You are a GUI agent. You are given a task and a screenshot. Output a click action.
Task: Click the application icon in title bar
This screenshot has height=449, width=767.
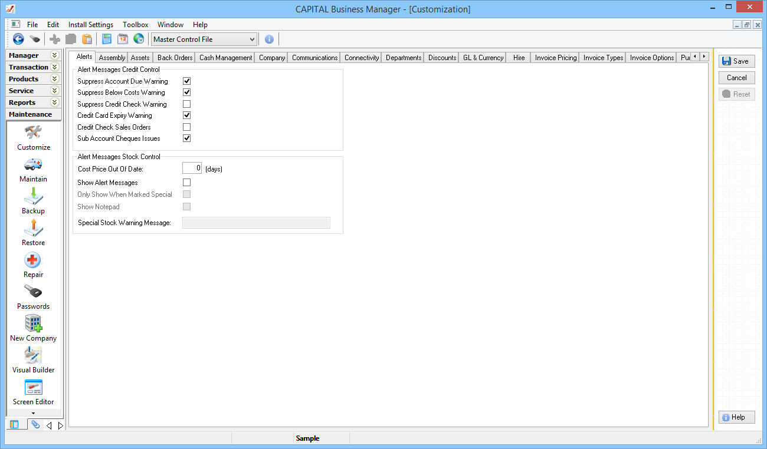coord(9,9)
